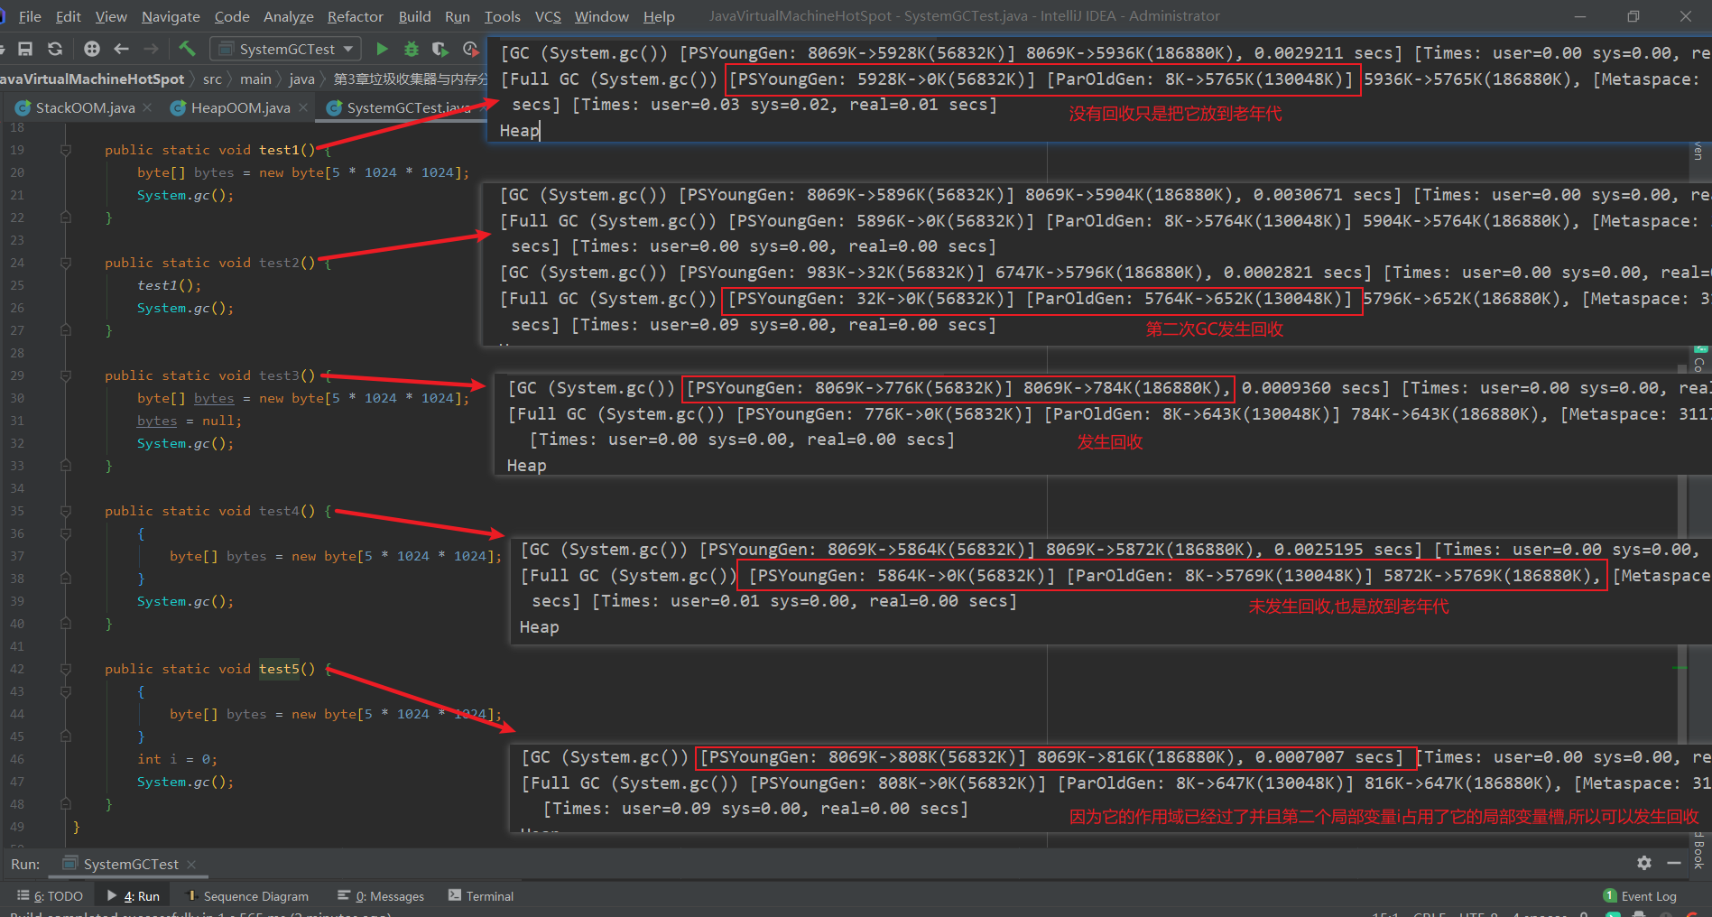This screenshot has width=1712, height=917.
Task: Select the SystemGCTest tab in Run panel
Action: 130,864
